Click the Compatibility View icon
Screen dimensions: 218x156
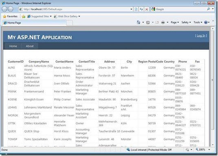(x=136, y=9)
